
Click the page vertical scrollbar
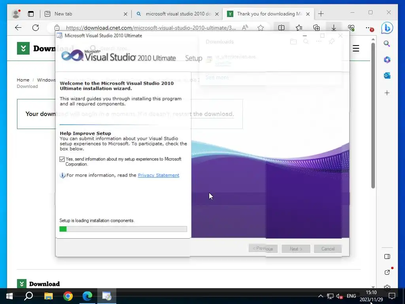373,115
